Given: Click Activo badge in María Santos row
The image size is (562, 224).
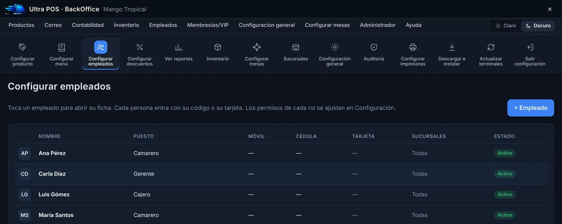Looking at the screenshot, I should [505, 215].
